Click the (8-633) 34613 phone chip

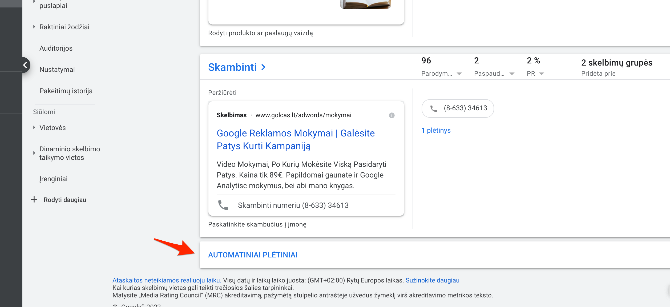[x=458, y=108]
